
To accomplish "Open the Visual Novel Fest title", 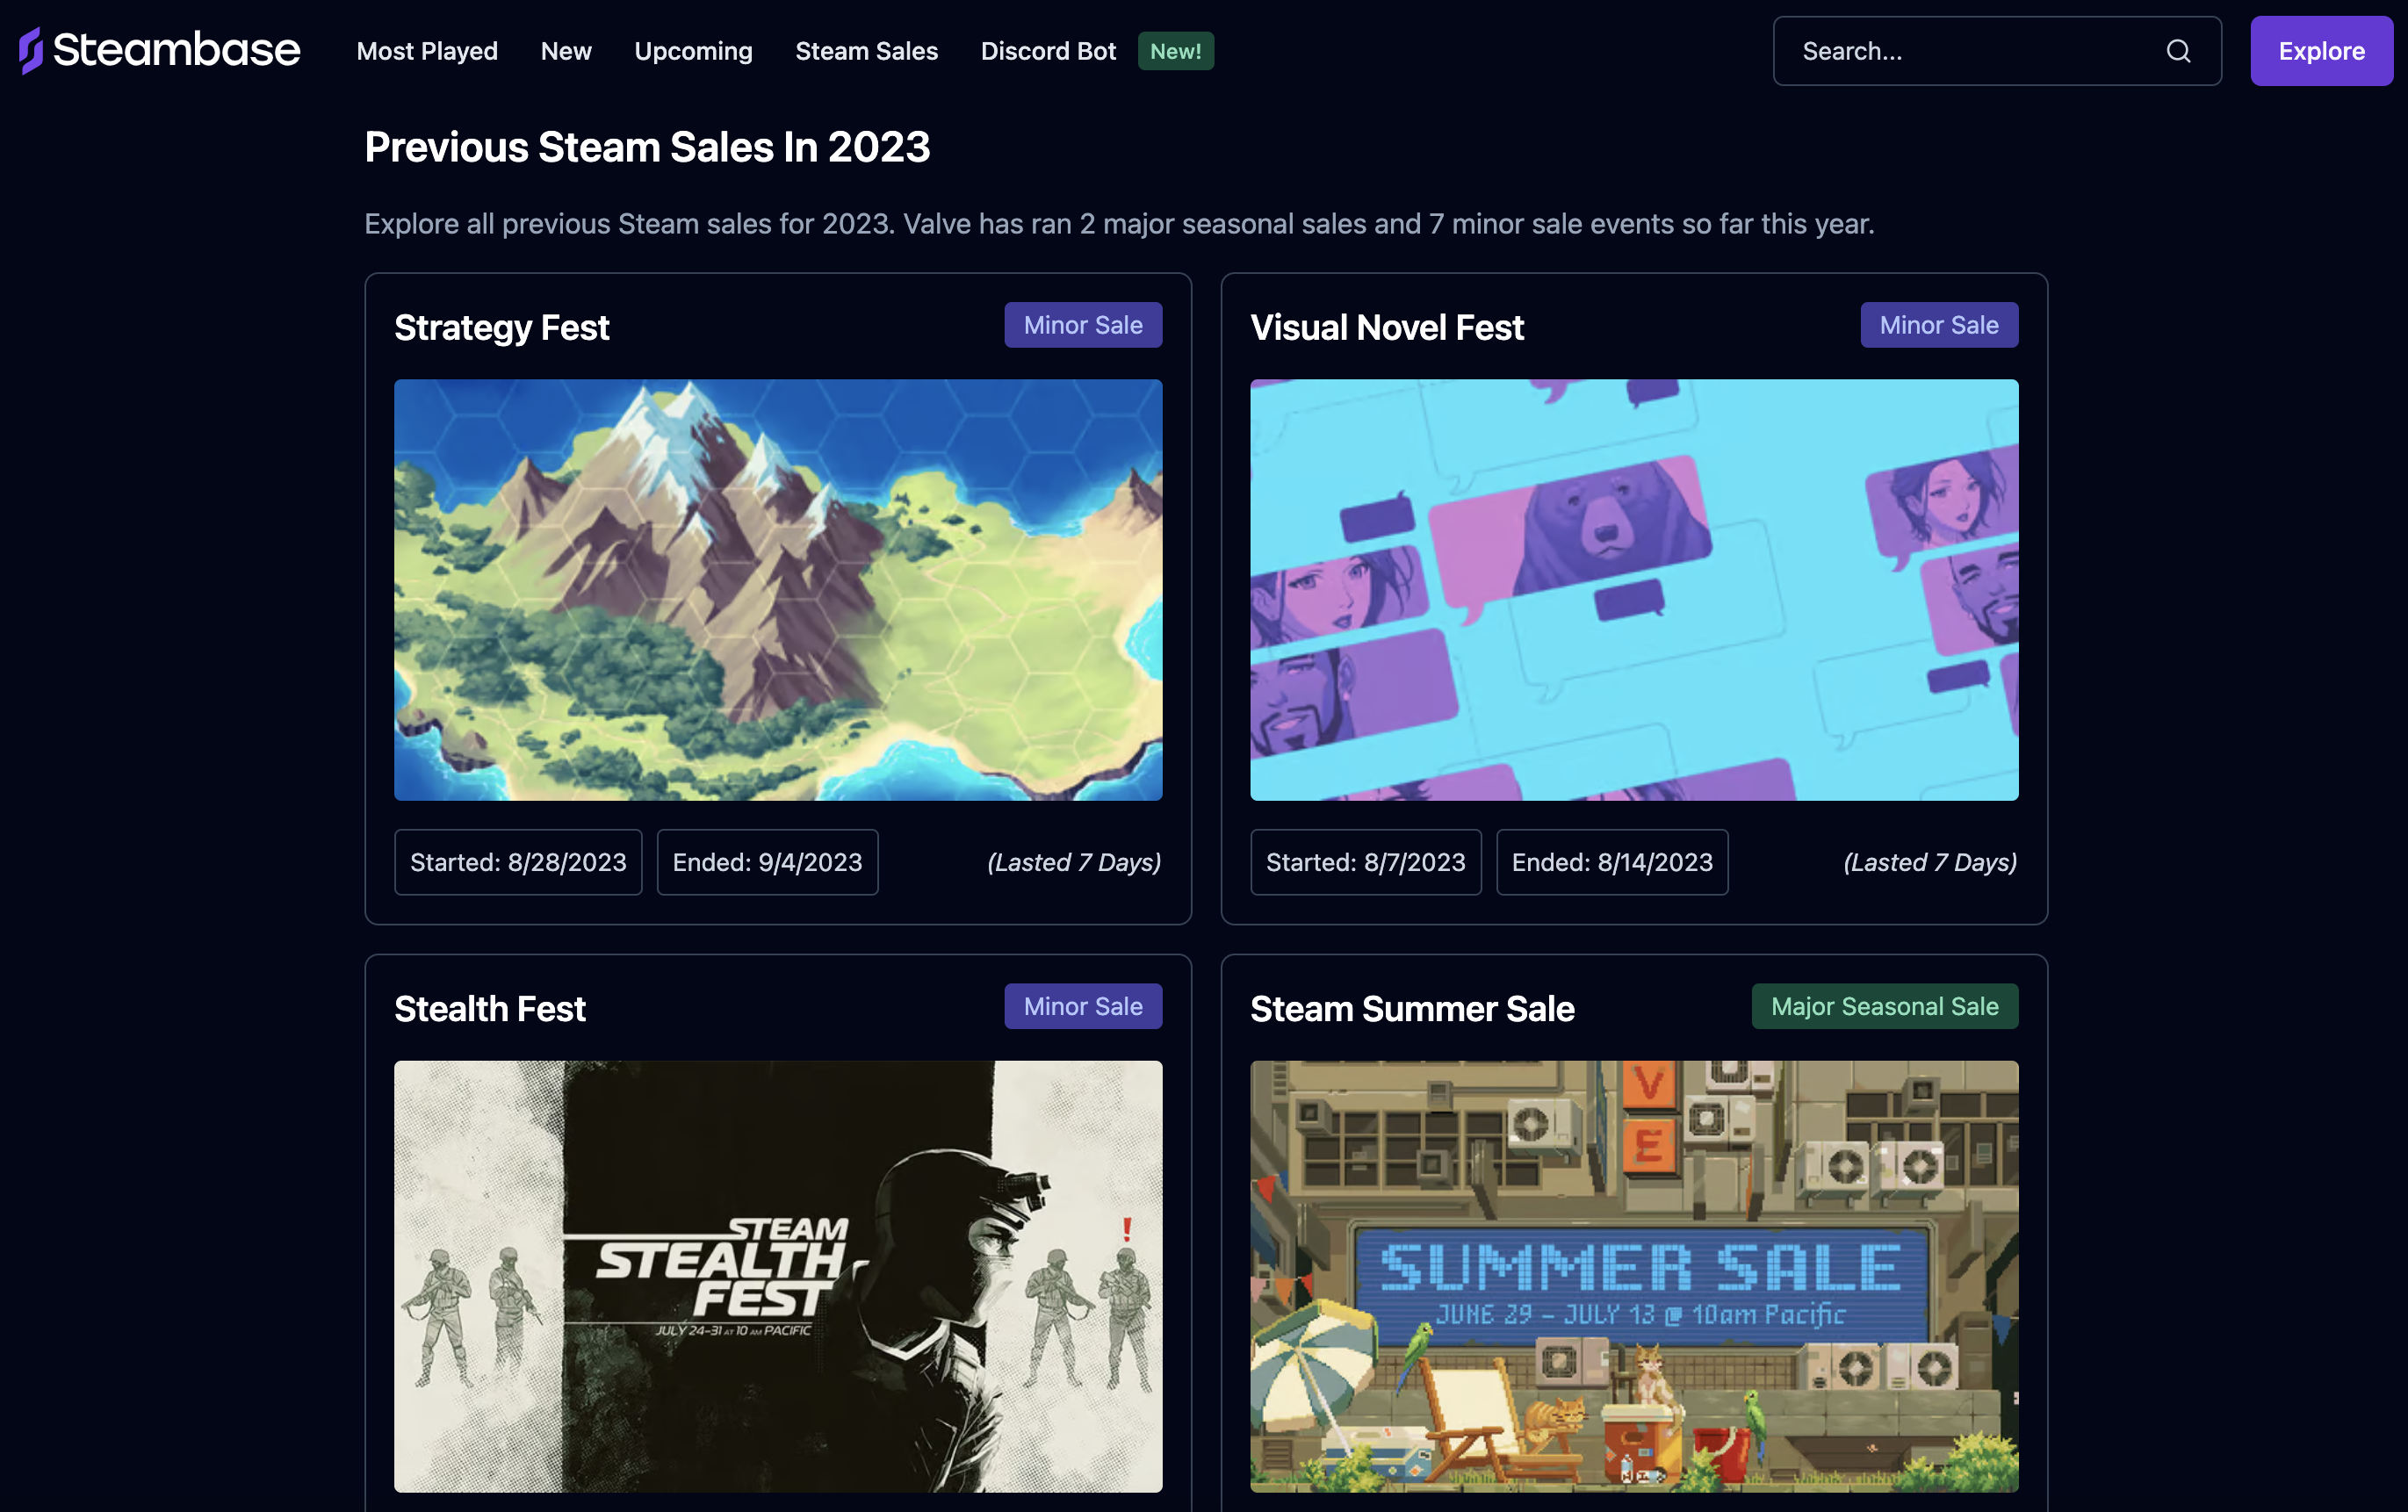I will 1387,327.
